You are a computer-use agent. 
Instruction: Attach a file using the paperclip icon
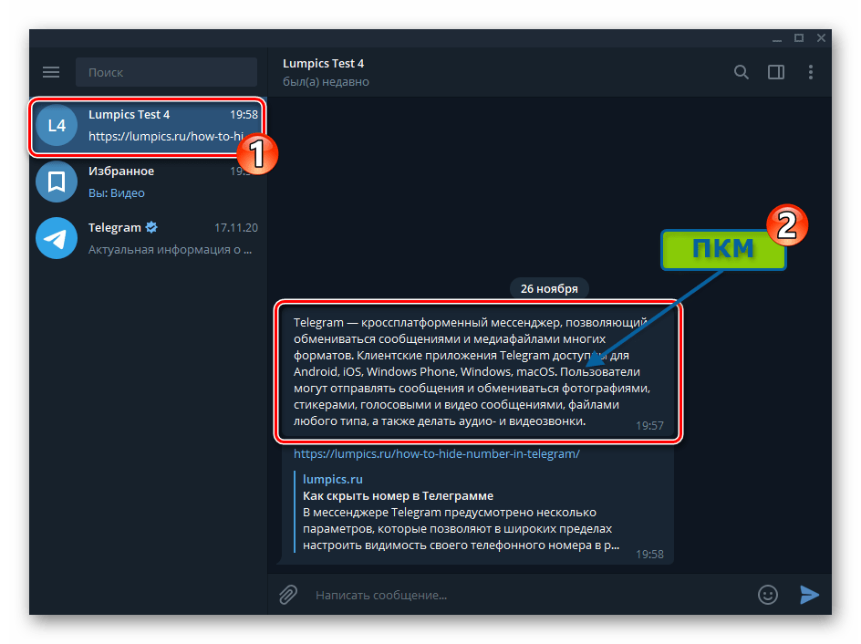pyautogui.click(x=287, y=595)
